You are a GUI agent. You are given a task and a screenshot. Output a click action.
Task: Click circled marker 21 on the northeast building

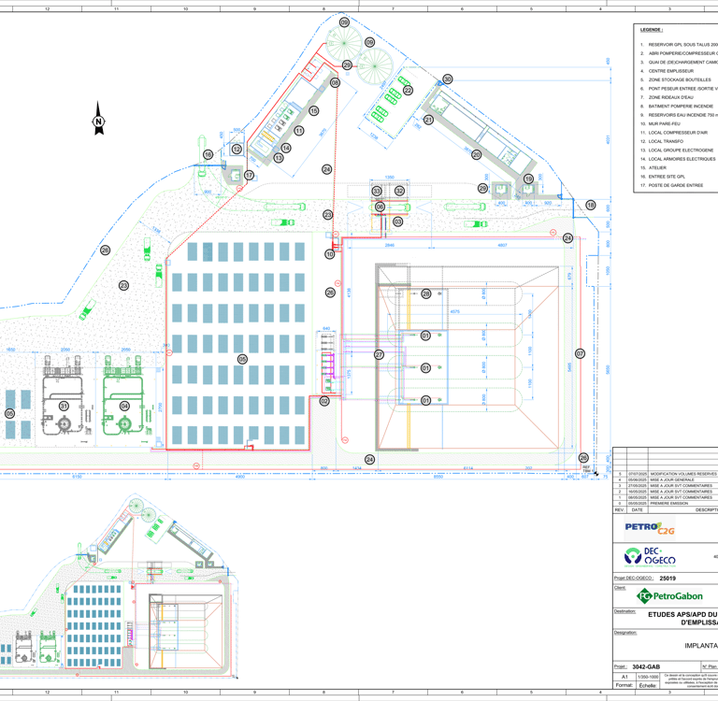pos(428,120)
